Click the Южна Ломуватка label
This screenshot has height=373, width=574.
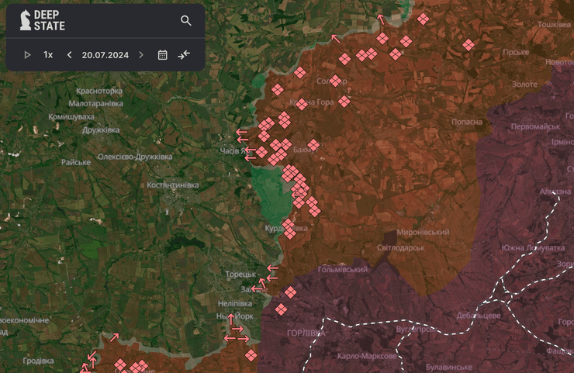[533, 248]
